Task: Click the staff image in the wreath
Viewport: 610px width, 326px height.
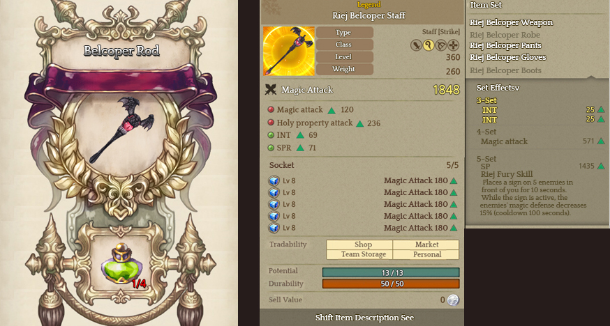Action: [122, 130]
